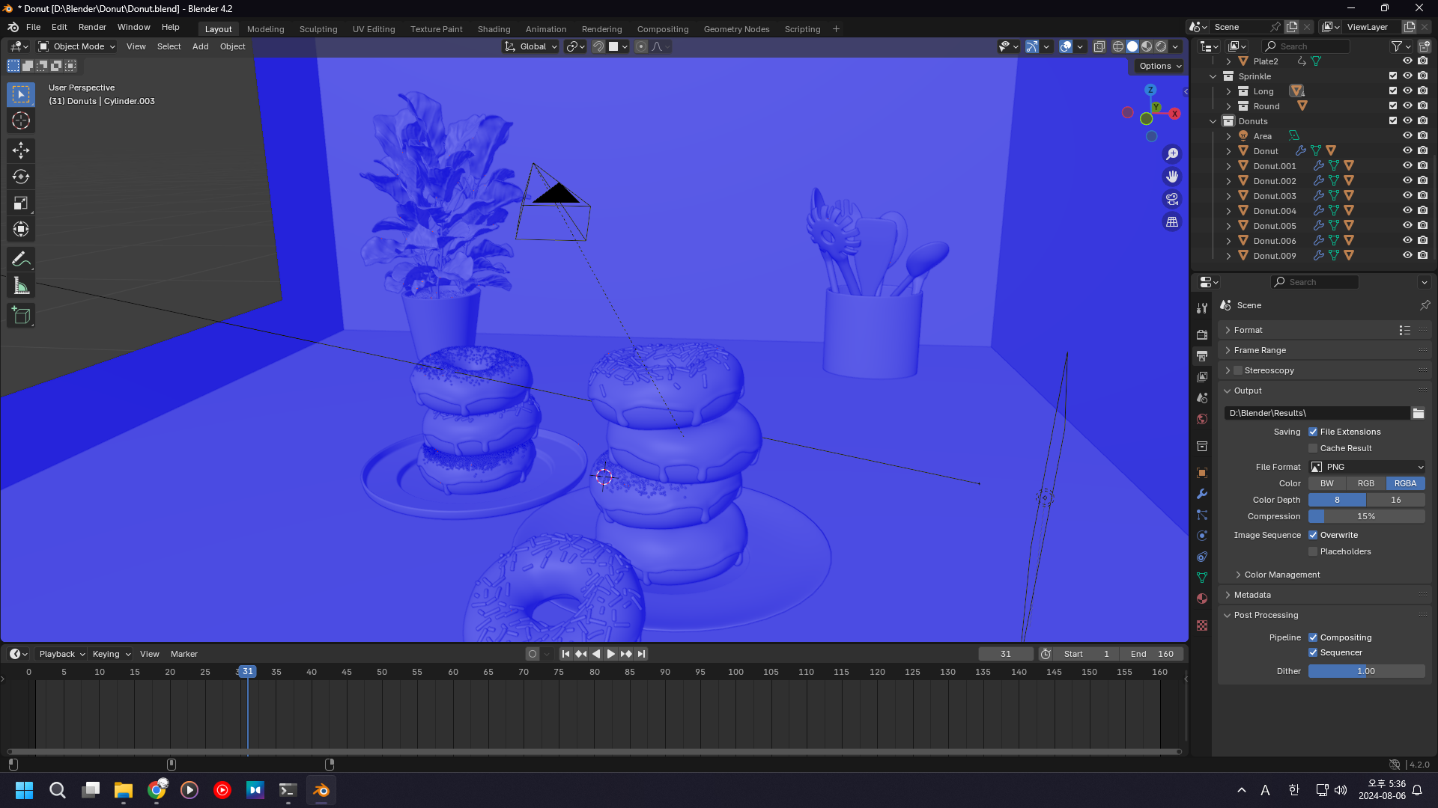Toggle X-ray mode icon

(x=1099, y=46)
